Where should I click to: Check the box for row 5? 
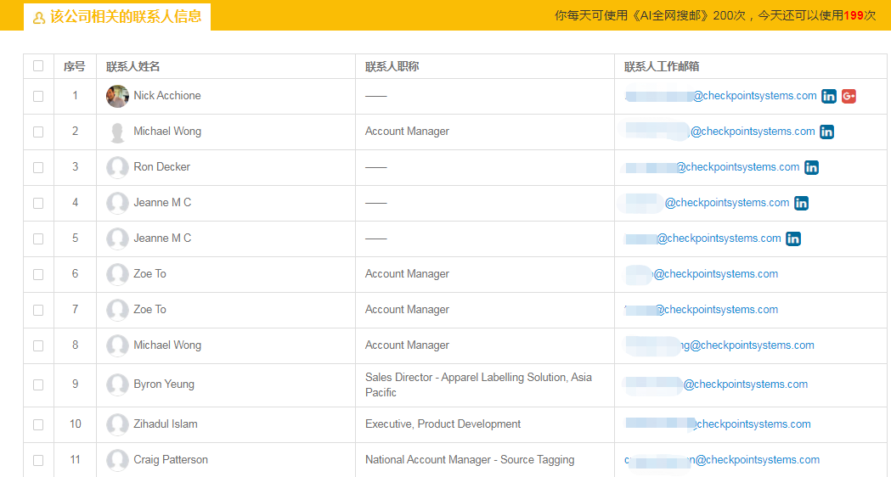(38, 239)
